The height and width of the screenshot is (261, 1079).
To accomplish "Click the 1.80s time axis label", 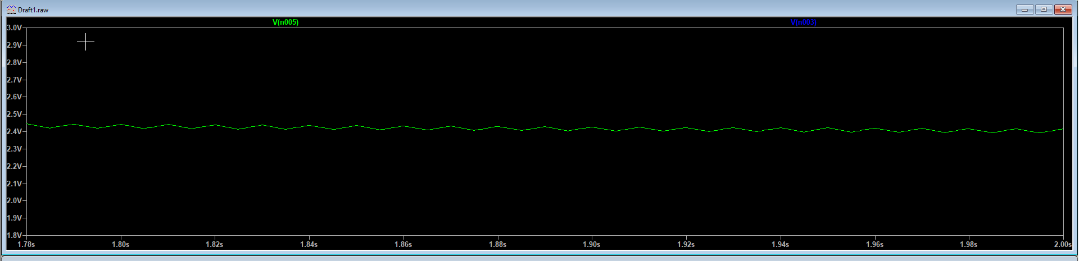I will click(120, 244).
